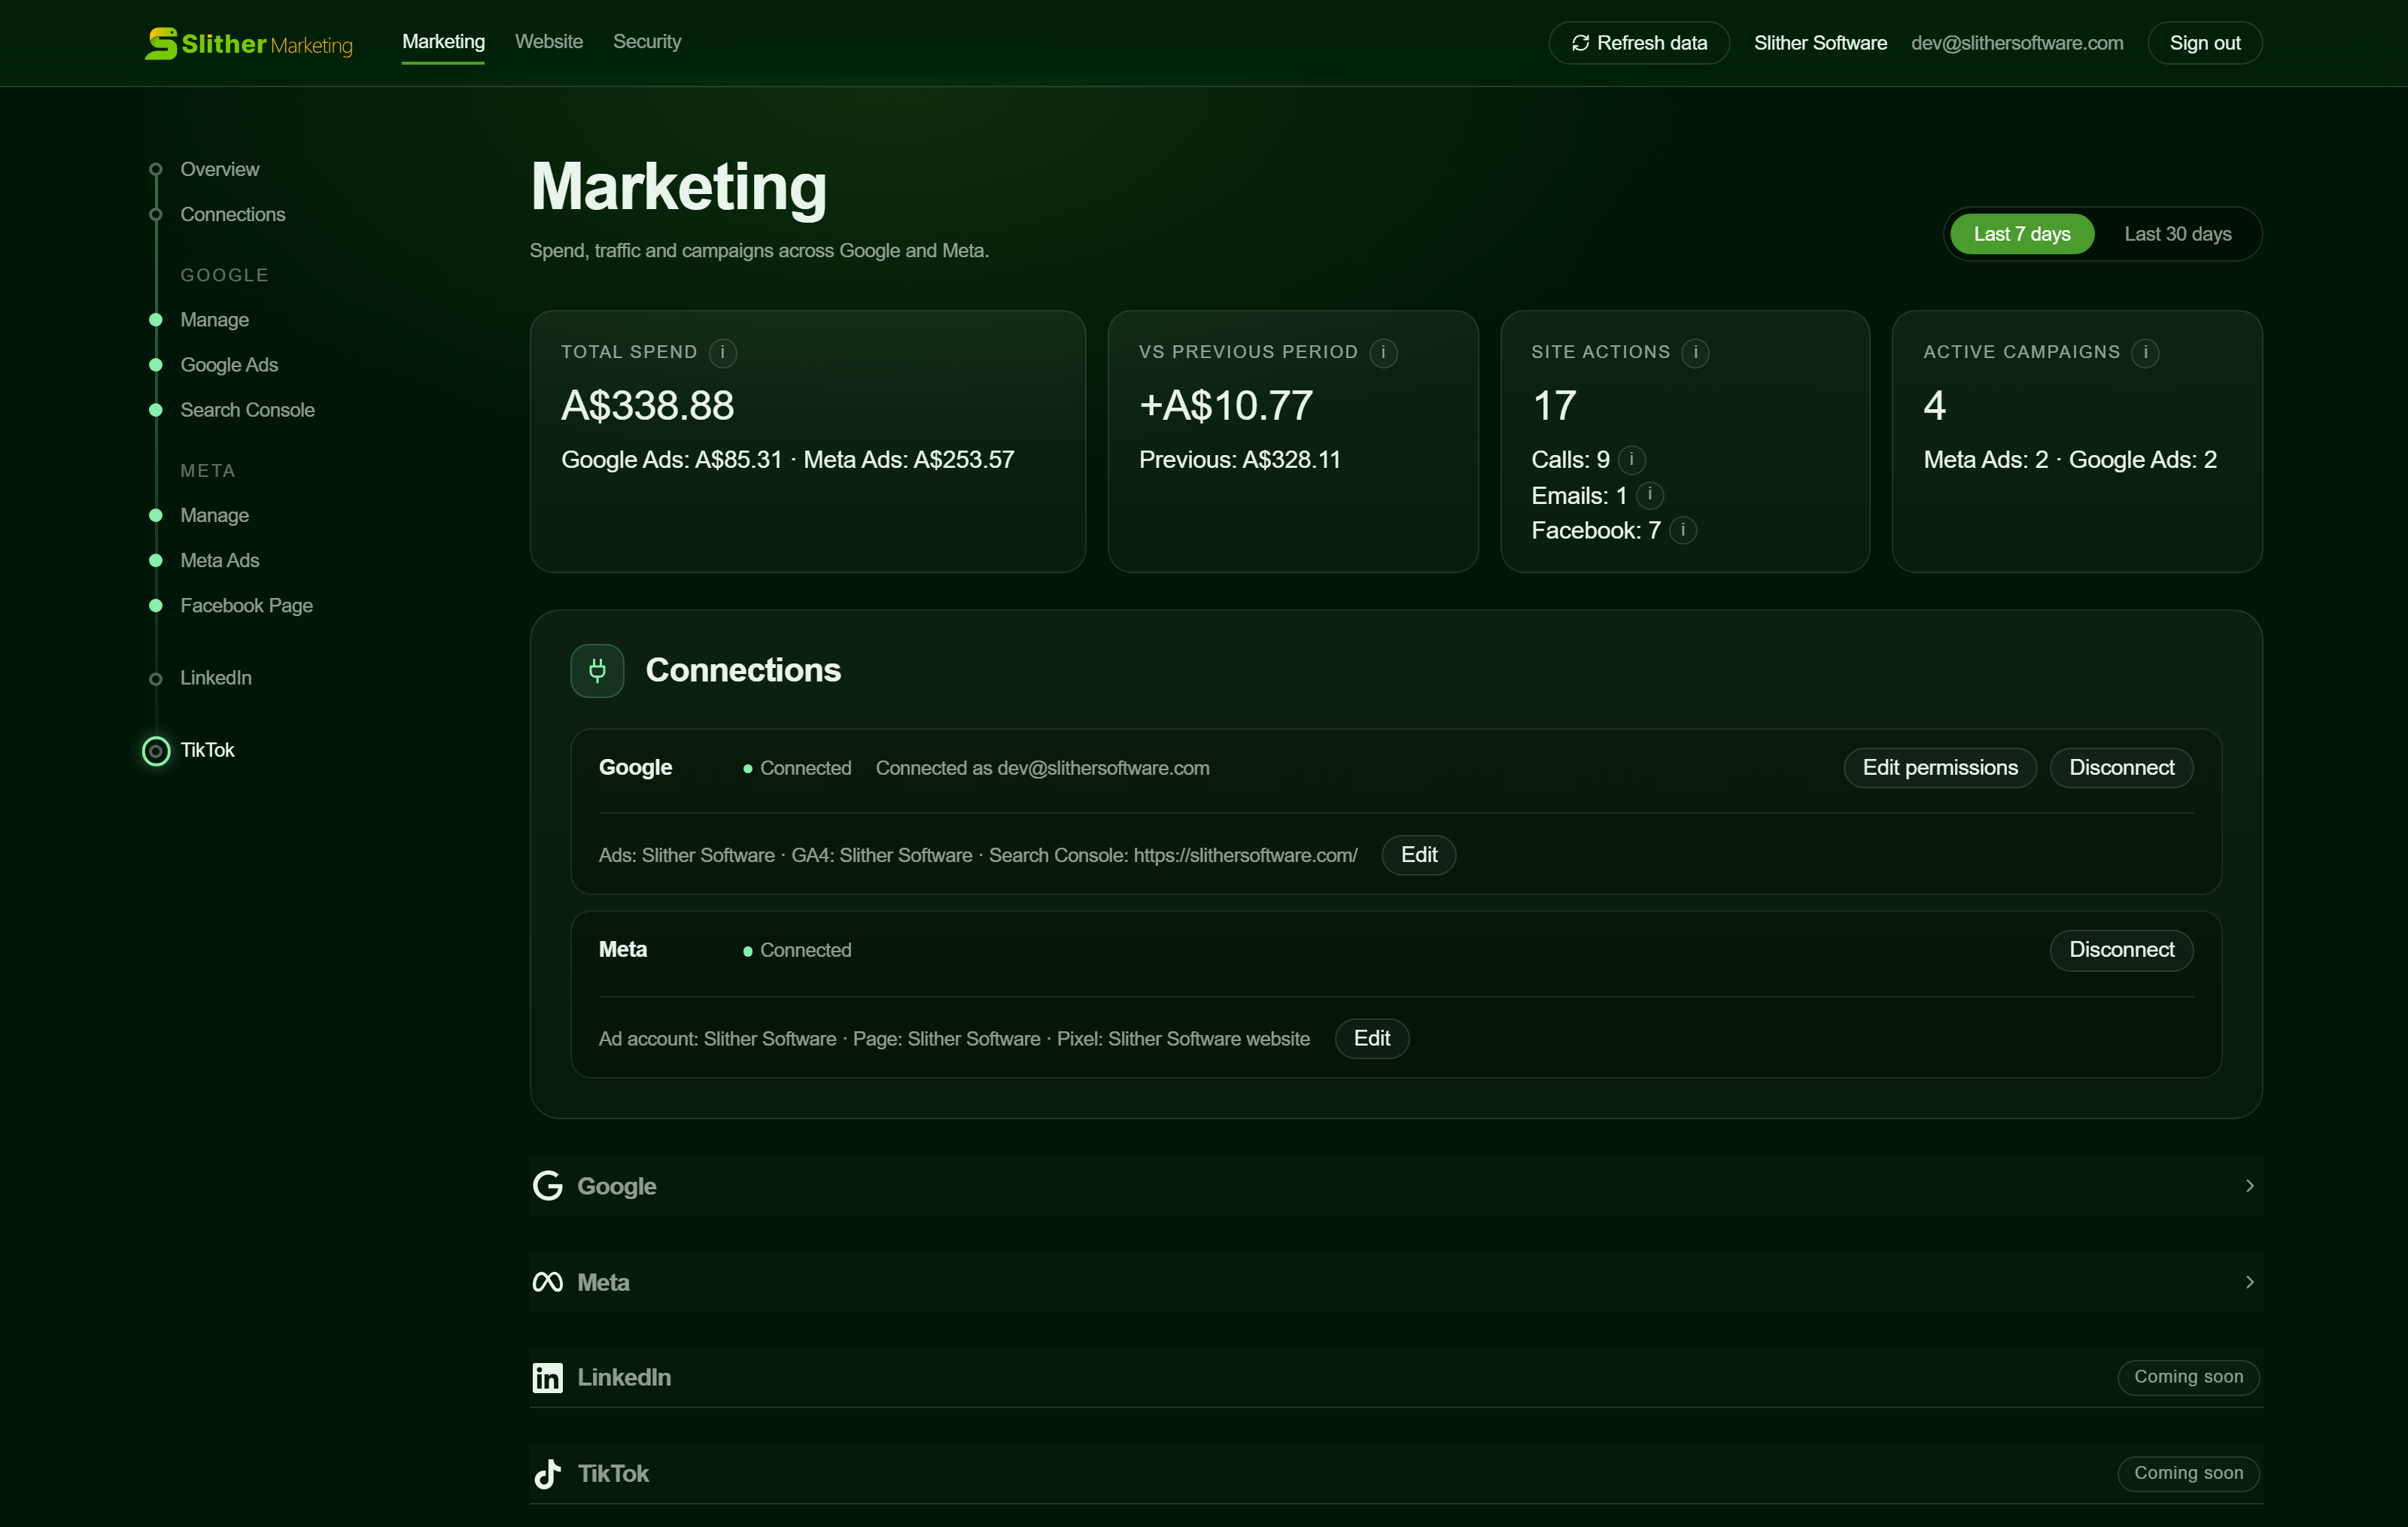
Task: Open Meta Ads in the sidebar
Action: [219, 560]
